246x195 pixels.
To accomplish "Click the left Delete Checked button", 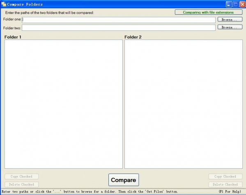I will tap(21, 184).
